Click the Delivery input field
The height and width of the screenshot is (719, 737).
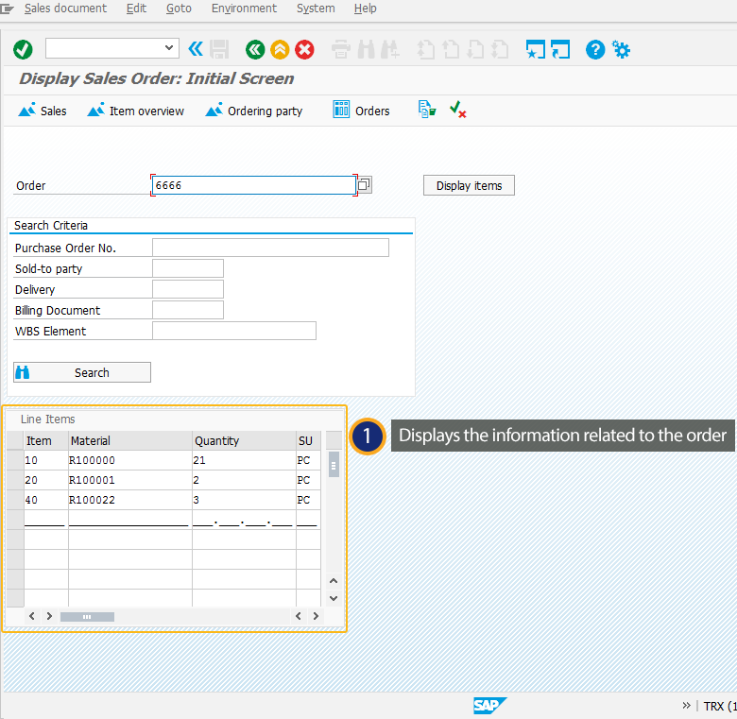[187, 289]
